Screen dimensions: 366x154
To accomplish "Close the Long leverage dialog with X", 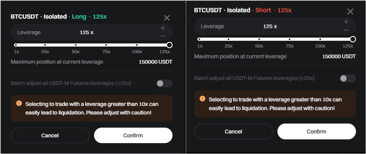I will click(x=167, y=18).
